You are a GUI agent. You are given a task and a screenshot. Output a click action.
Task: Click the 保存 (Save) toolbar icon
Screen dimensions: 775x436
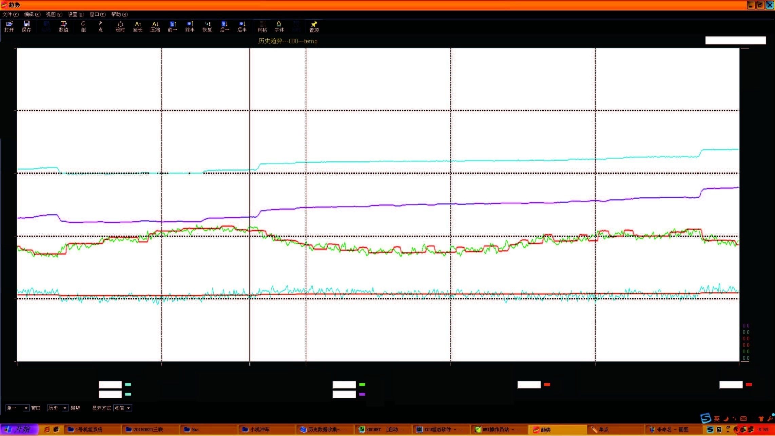pos(26,26)
